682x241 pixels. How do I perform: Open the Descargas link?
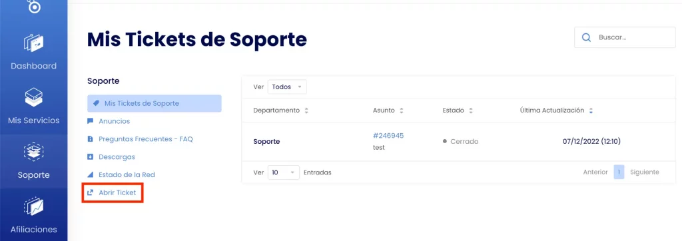tap(117, 156)
